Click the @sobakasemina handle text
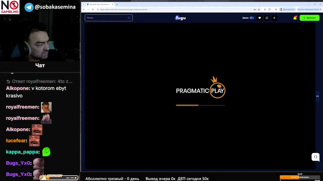The height and width of the screenshot is (181, 323). [x=55, y=7]
